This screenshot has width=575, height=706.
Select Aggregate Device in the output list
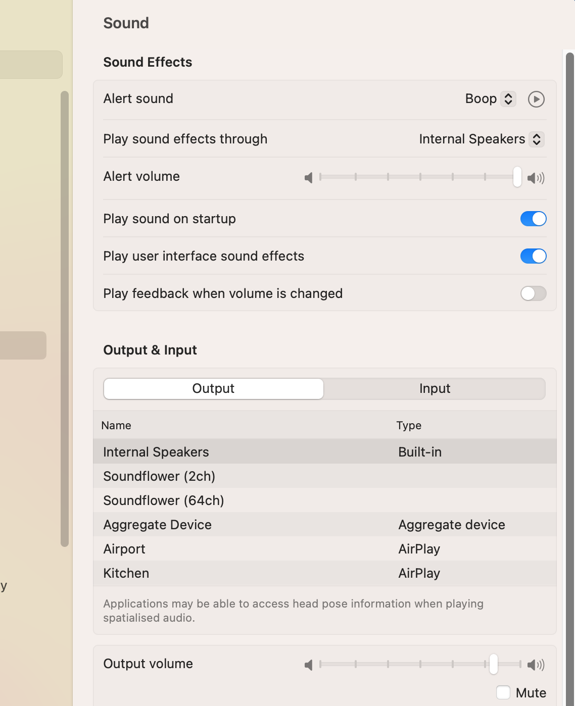pos(158,525)
